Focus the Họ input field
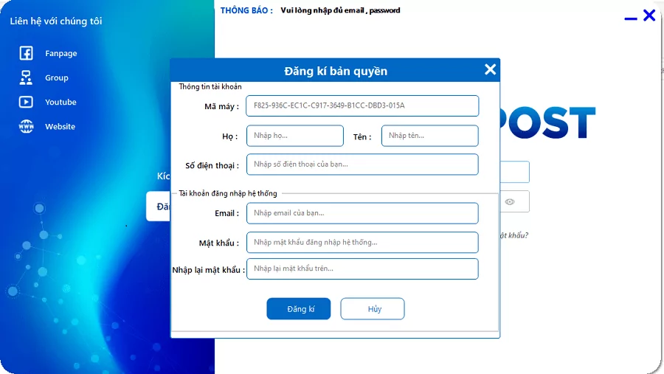This screenshot has width=664, height=374. pos(294,136)
